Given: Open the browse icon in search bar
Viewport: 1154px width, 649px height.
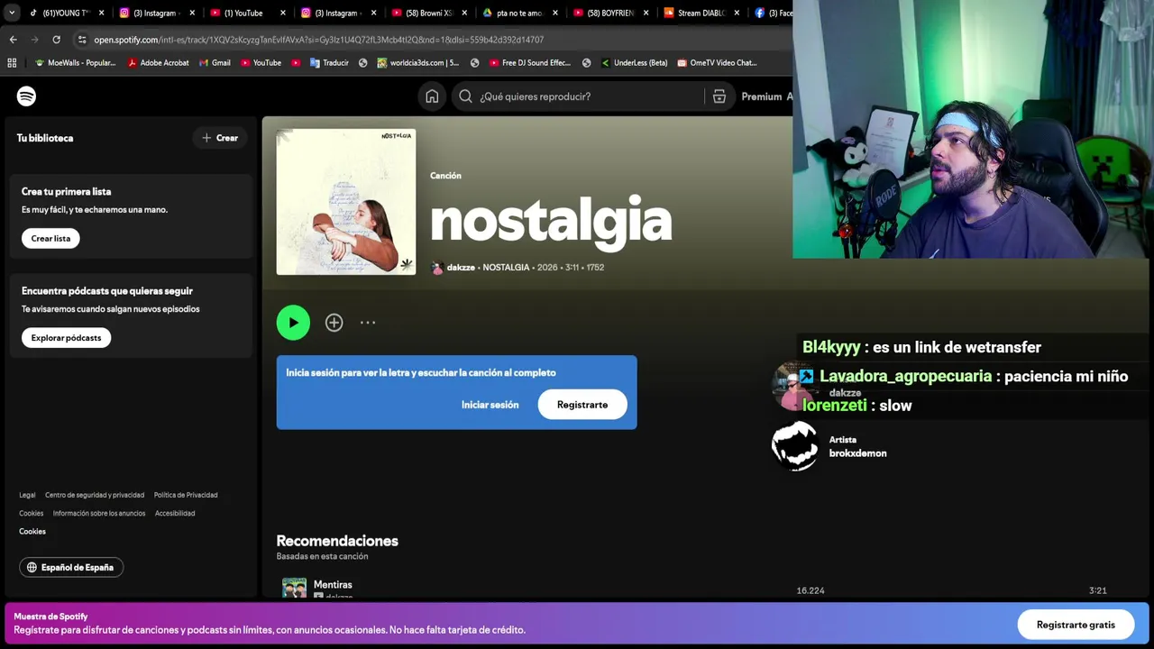Looking at the screenshot, I should (719, 96).
